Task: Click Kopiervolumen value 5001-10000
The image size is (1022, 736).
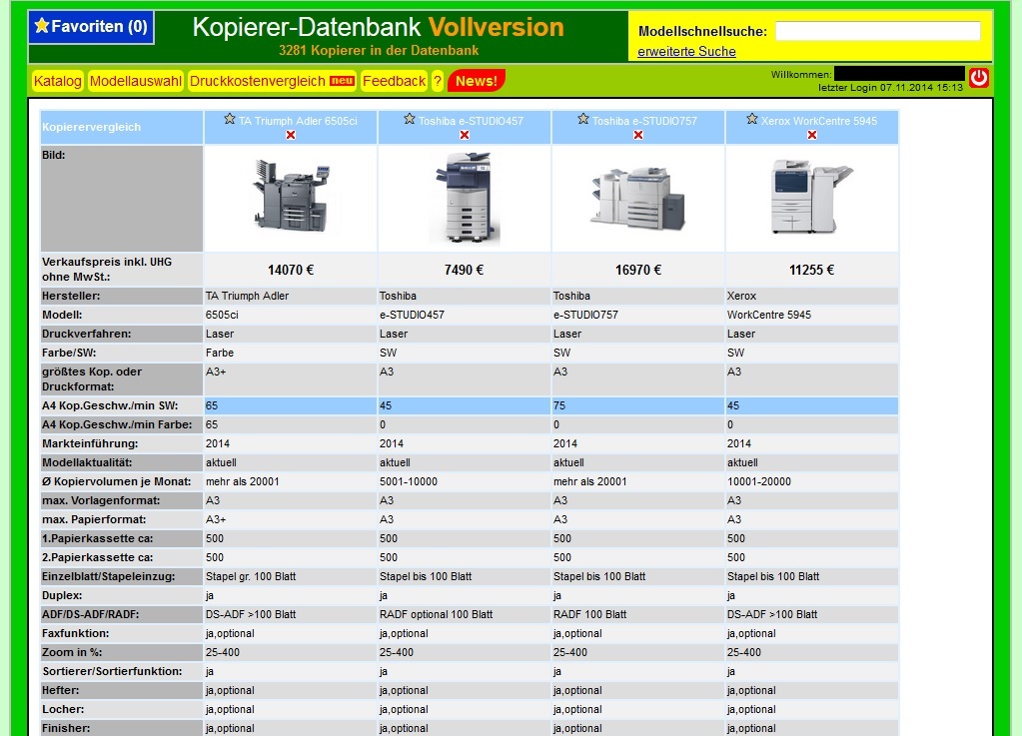Action: tap(409, 481)
